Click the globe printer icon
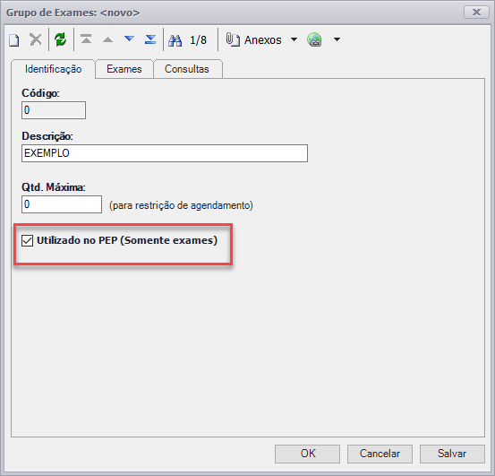495x476 pixels. 314,39
